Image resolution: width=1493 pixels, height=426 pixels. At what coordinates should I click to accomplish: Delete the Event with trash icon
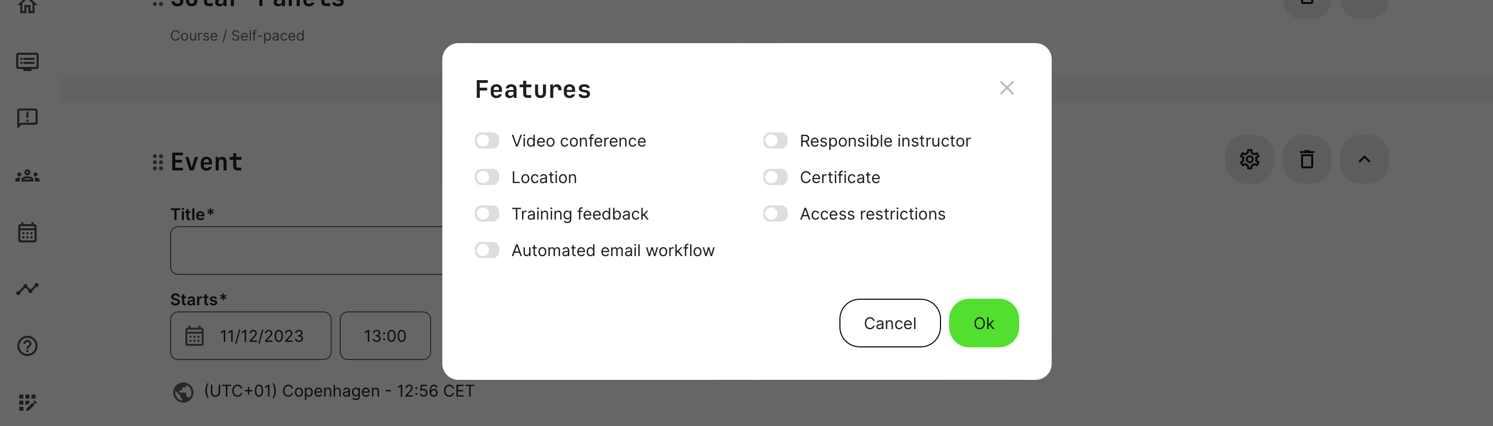point(1306,159)
